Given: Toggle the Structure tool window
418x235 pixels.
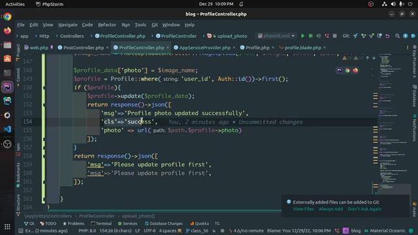Looking at the screenshot, I should (18, 205).
